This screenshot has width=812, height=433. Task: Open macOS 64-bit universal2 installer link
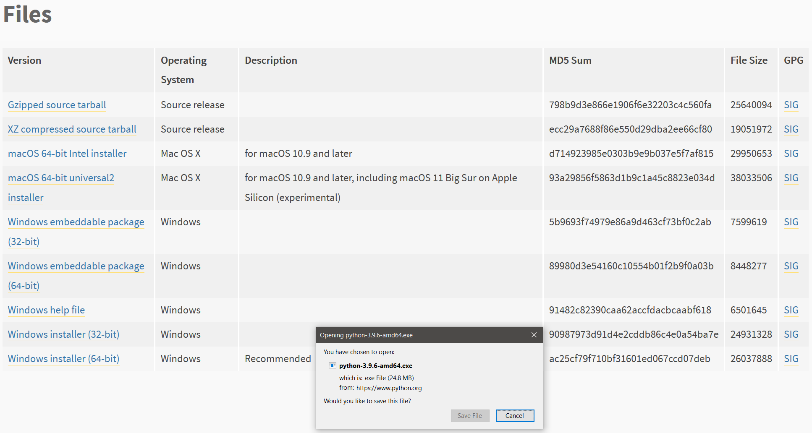(x=61, y=178)
